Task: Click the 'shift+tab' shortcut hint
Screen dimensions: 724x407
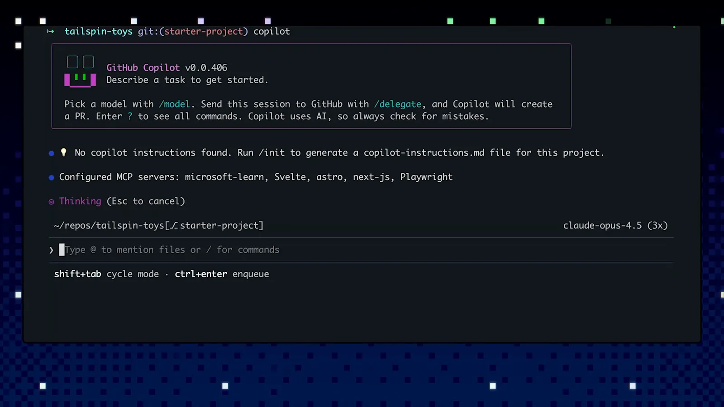Action: point(77,274)
